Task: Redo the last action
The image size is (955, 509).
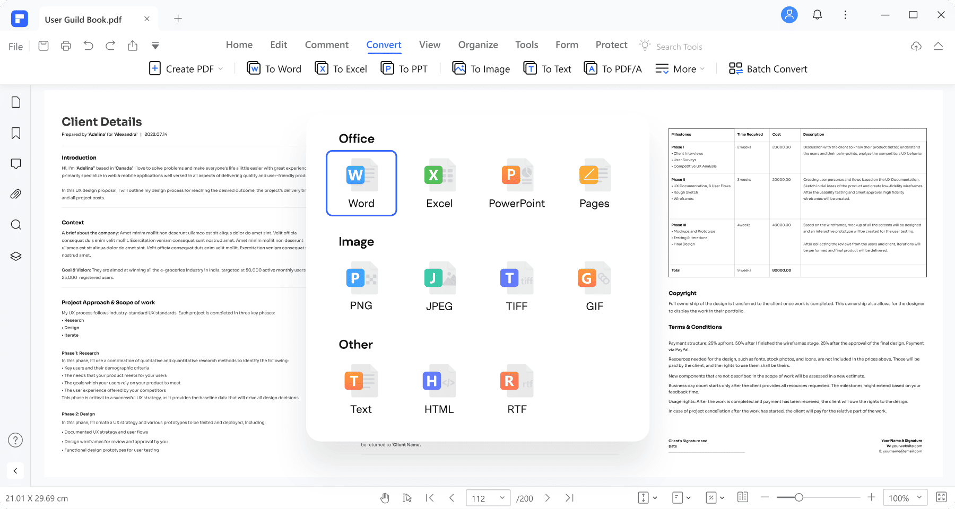Action: tap(110, 46)
